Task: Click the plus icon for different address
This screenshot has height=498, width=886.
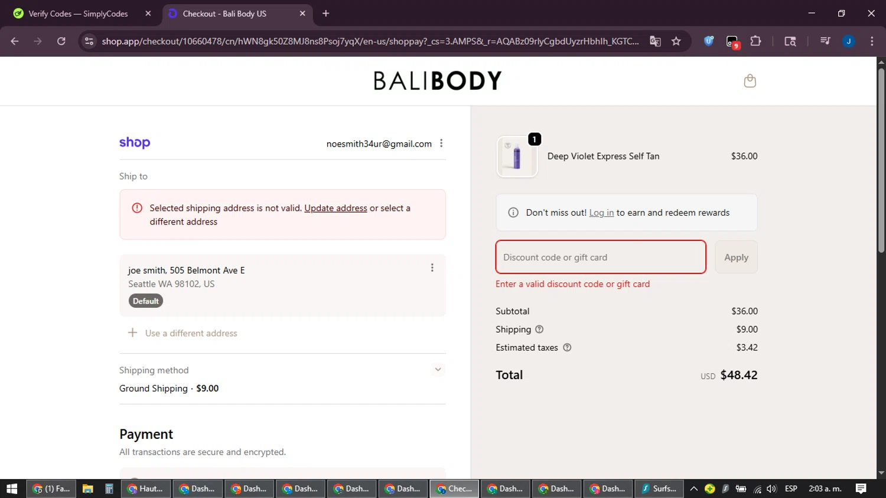Action: tap(132, 333)
